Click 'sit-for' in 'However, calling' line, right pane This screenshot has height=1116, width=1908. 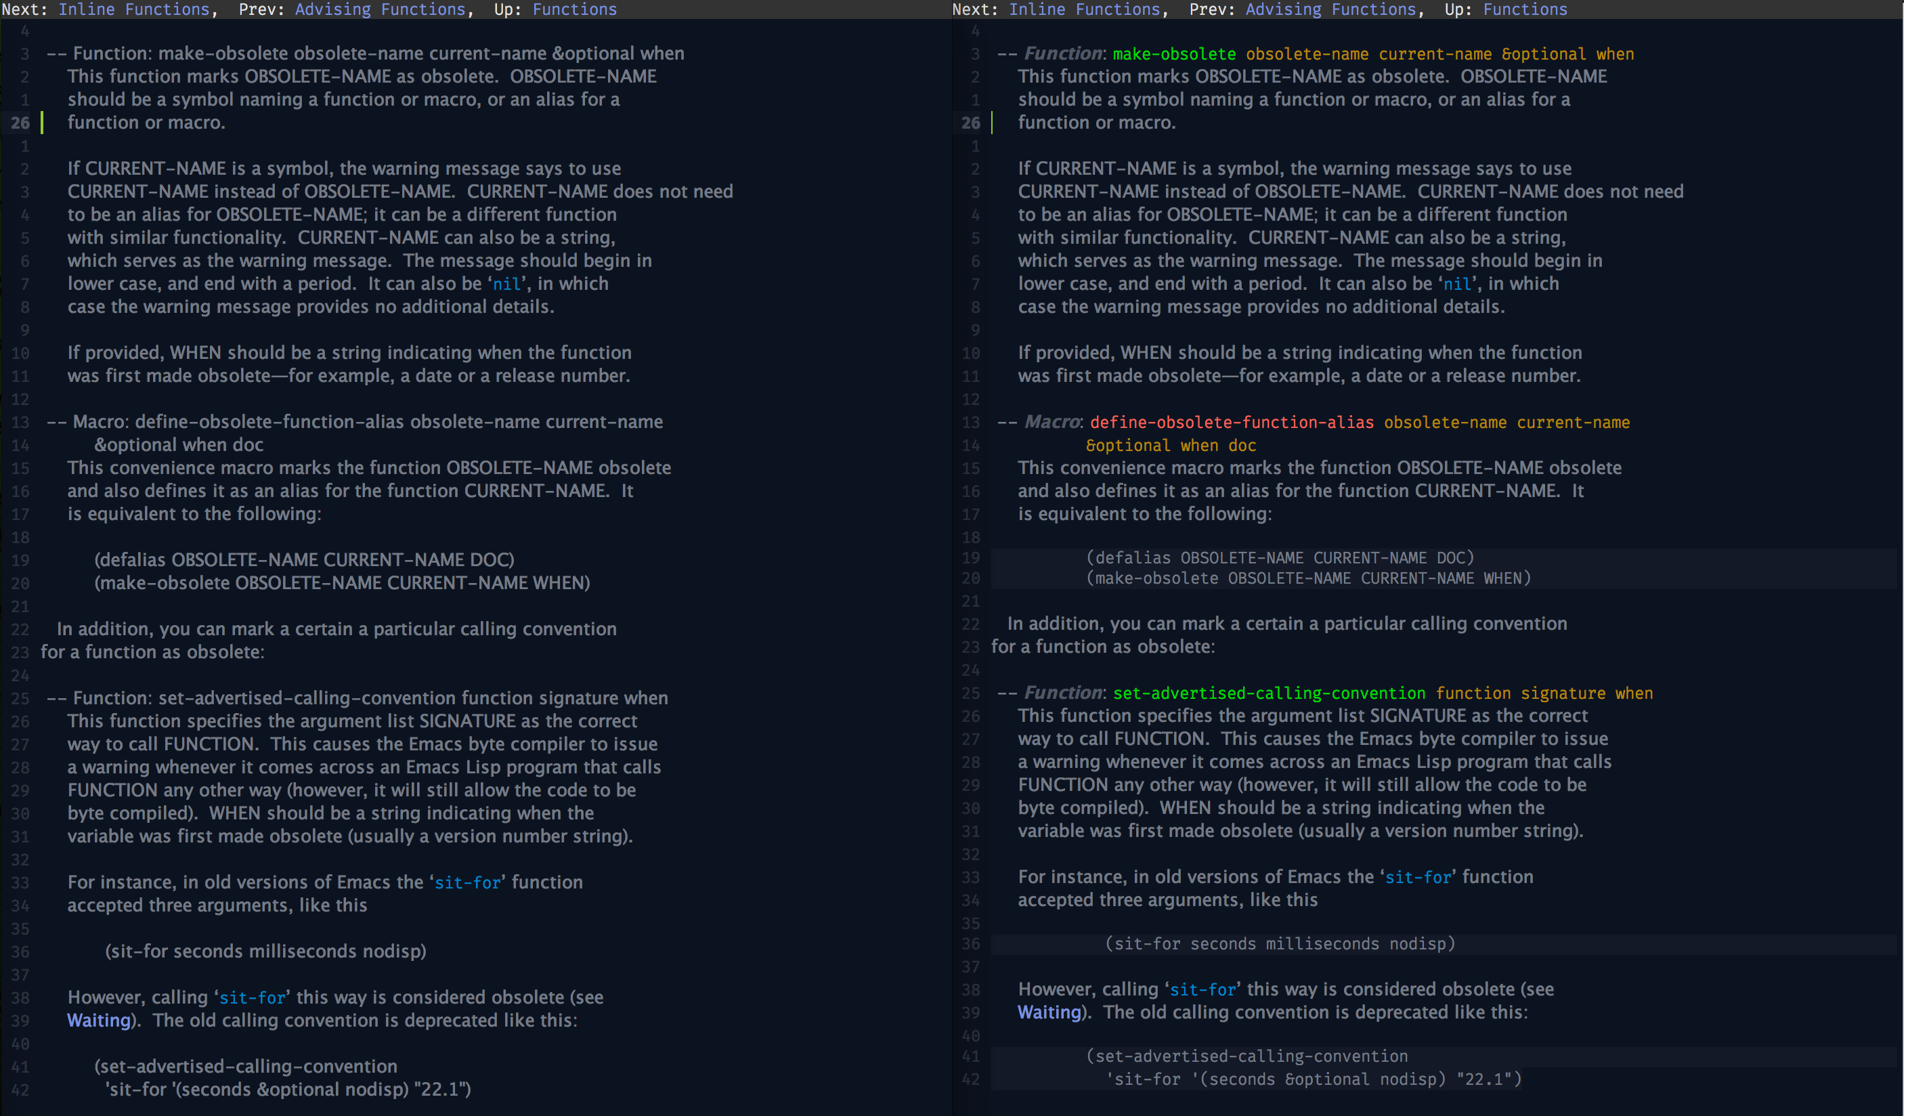pos(1203,989)
